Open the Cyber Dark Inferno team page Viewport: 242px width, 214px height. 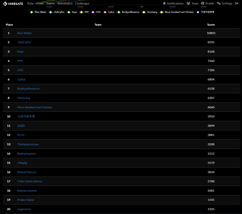pyautogui.click(x=30, y=181)
